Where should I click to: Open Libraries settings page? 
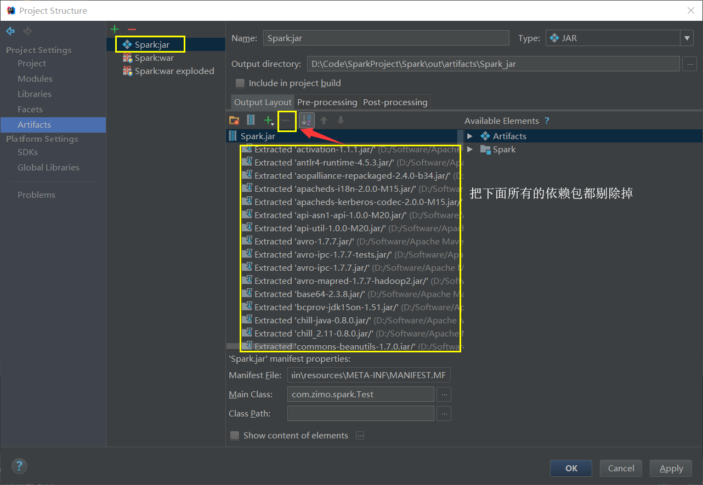click(x=35, y=94)
